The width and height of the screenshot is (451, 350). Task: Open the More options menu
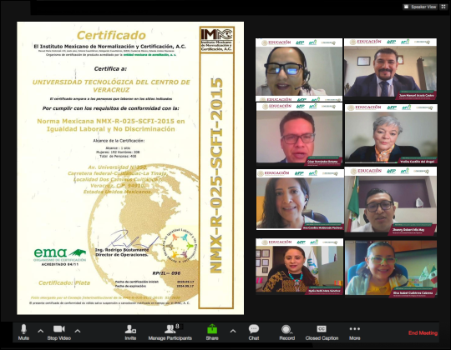tap(355, 332)
